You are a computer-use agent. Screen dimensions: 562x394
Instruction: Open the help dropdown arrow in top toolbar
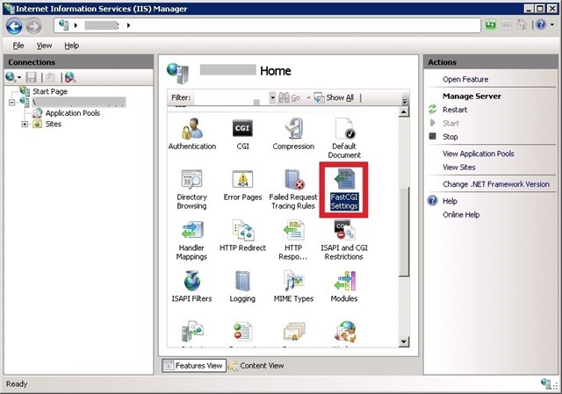click(x=552, y=25)
